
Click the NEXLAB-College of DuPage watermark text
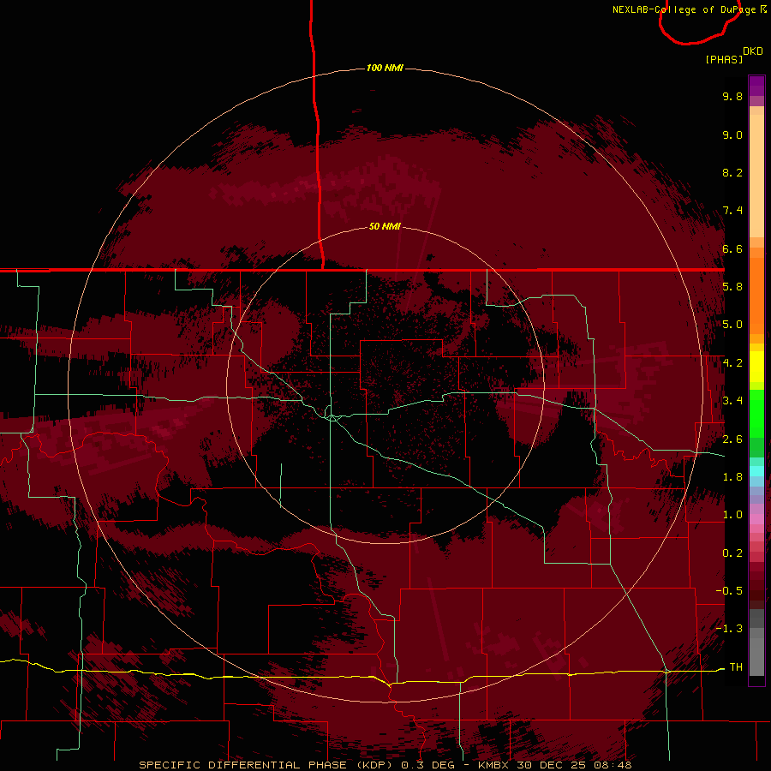point(689,9)
